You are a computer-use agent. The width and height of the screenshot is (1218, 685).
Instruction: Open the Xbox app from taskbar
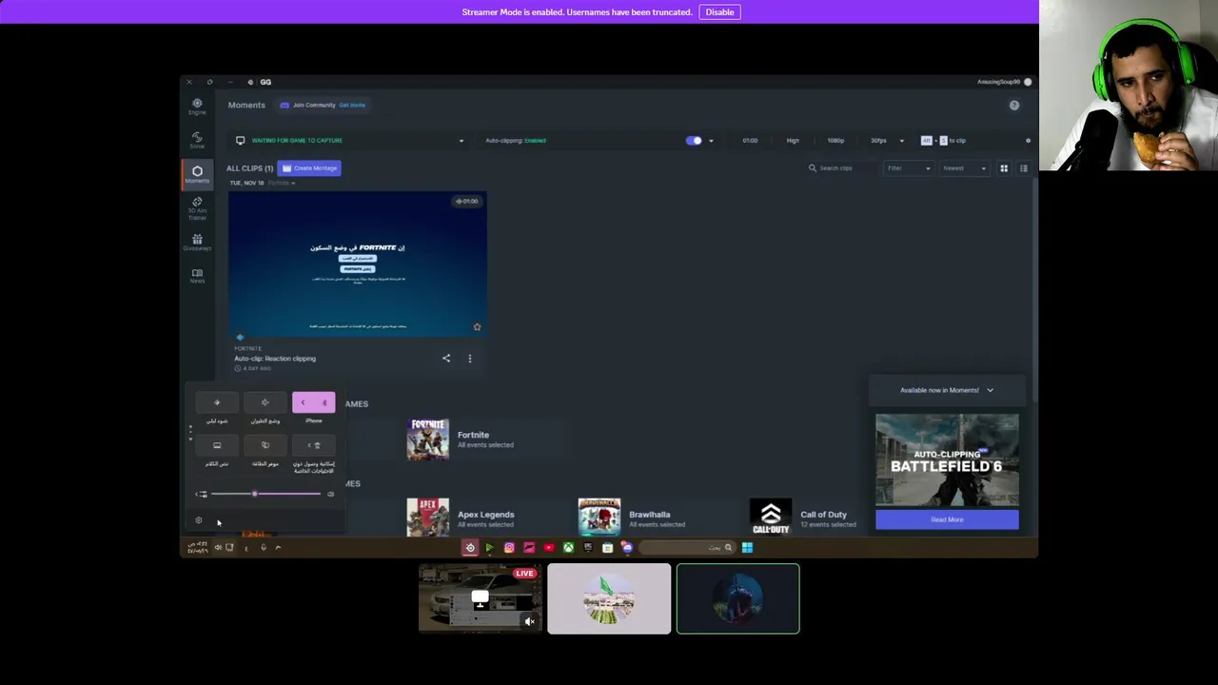568,547
